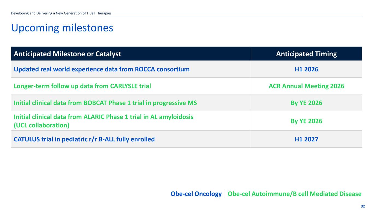373x210 pixels.
Task: Click "By YE 2026" in the ALARIC row
Action: 306,121
